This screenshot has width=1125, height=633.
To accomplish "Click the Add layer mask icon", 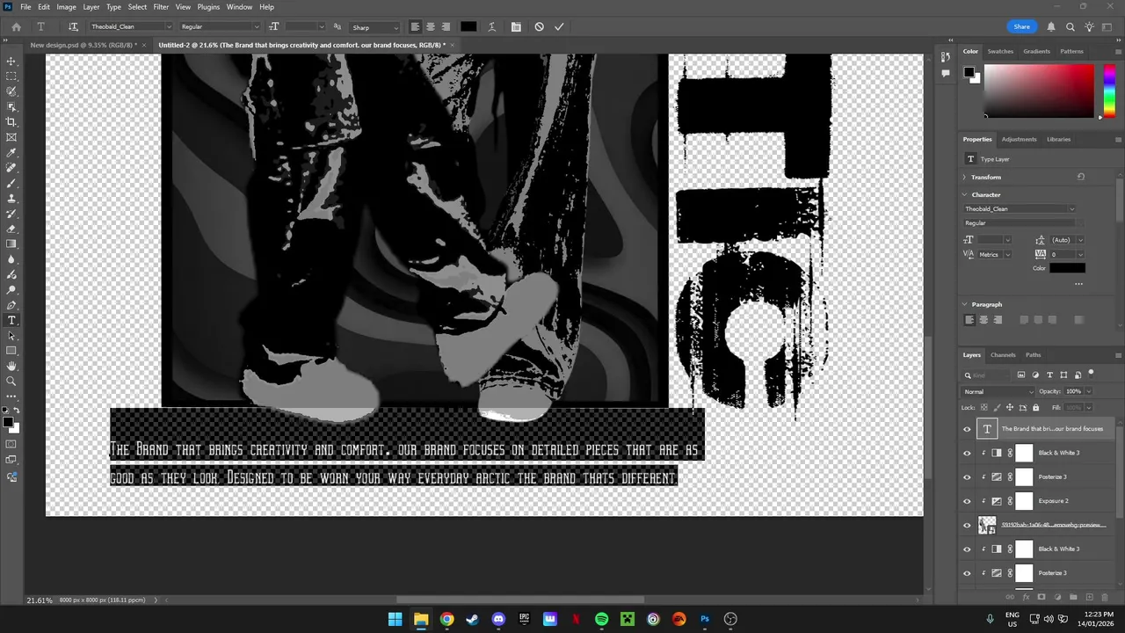I will tap(1042, 597).
